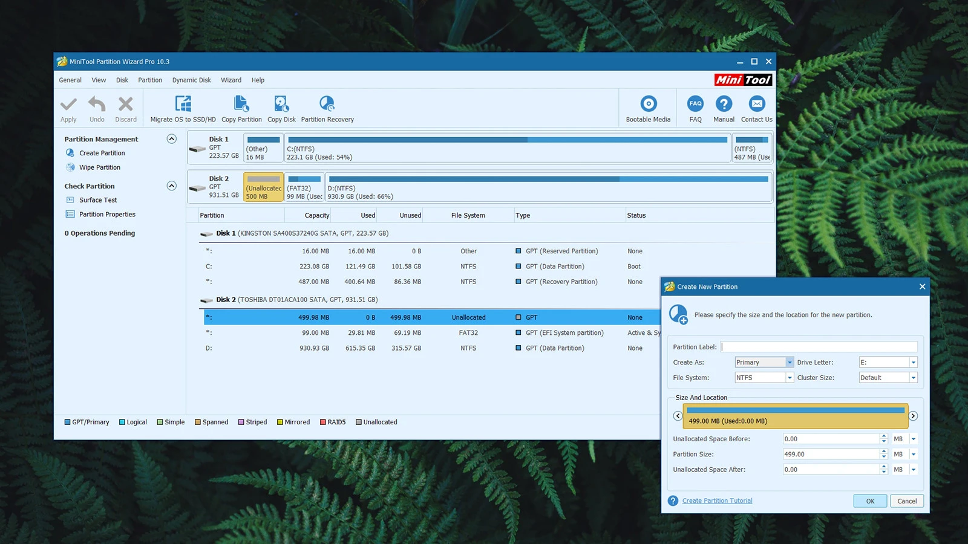Open the General menu
This screenshot has width=968, height=544.
pos(70,80)
